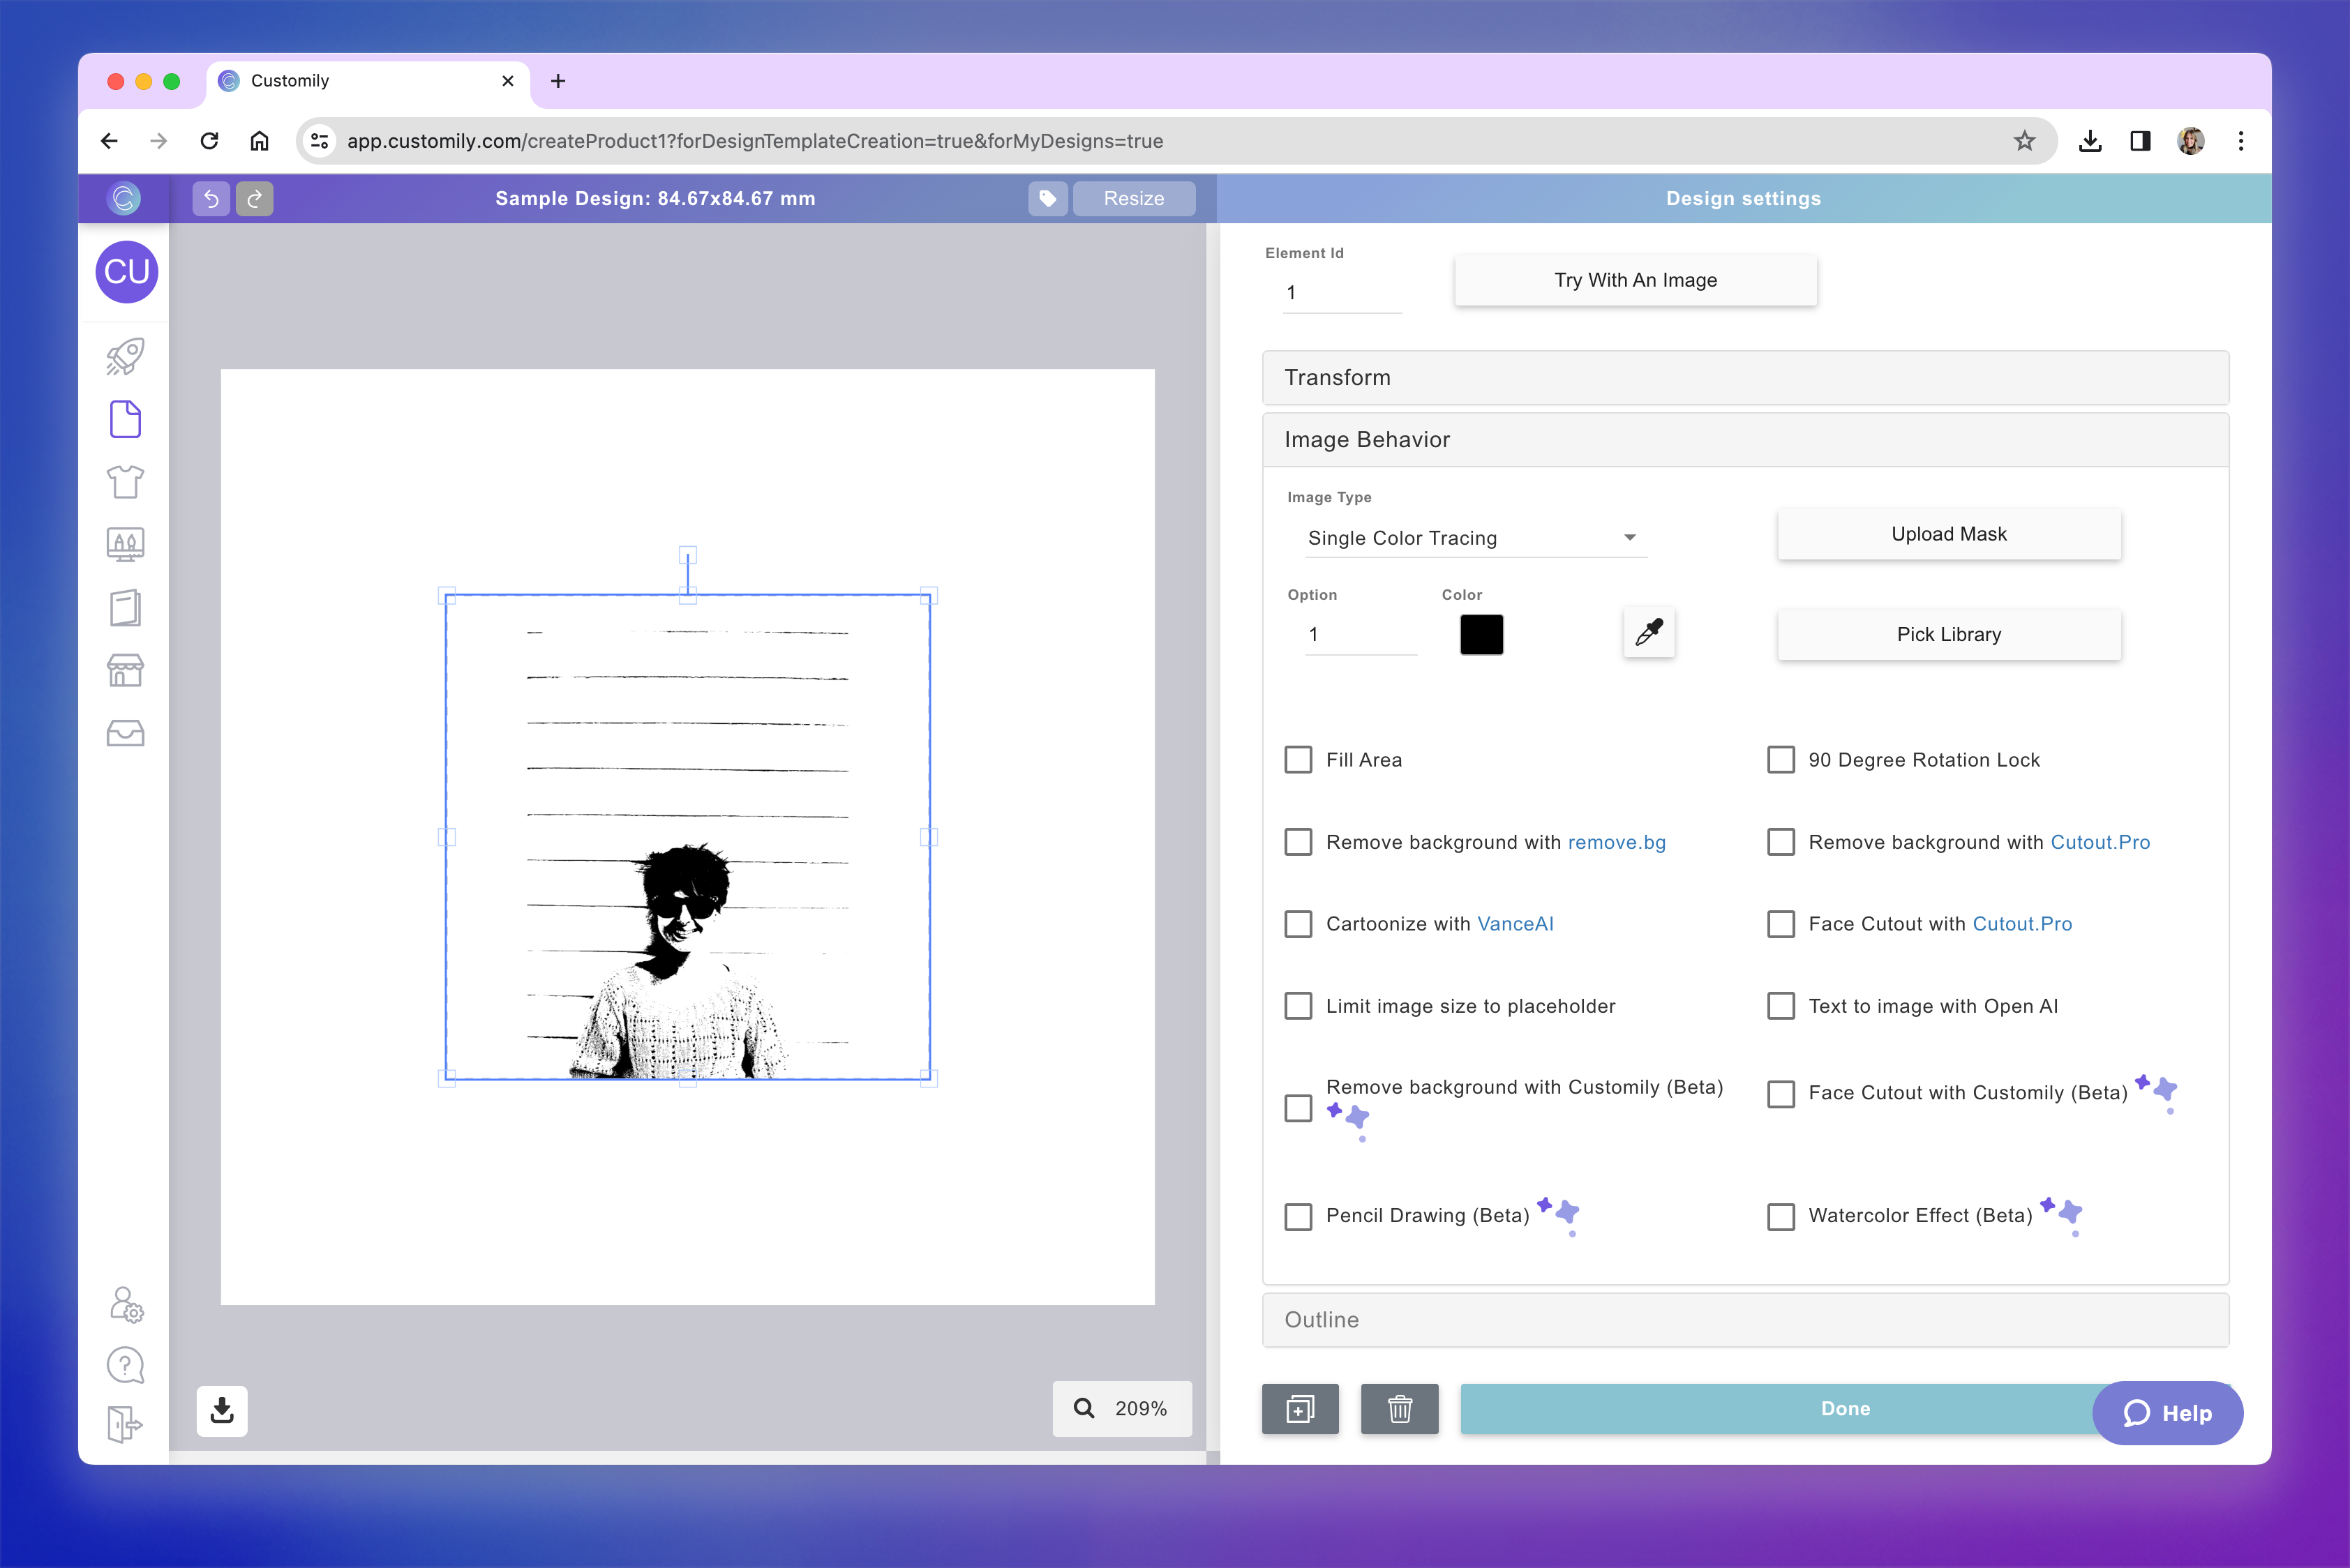2350x1568 pixels.
Task: Click the eyedropper color picker icon
Action: (1649, 633)
